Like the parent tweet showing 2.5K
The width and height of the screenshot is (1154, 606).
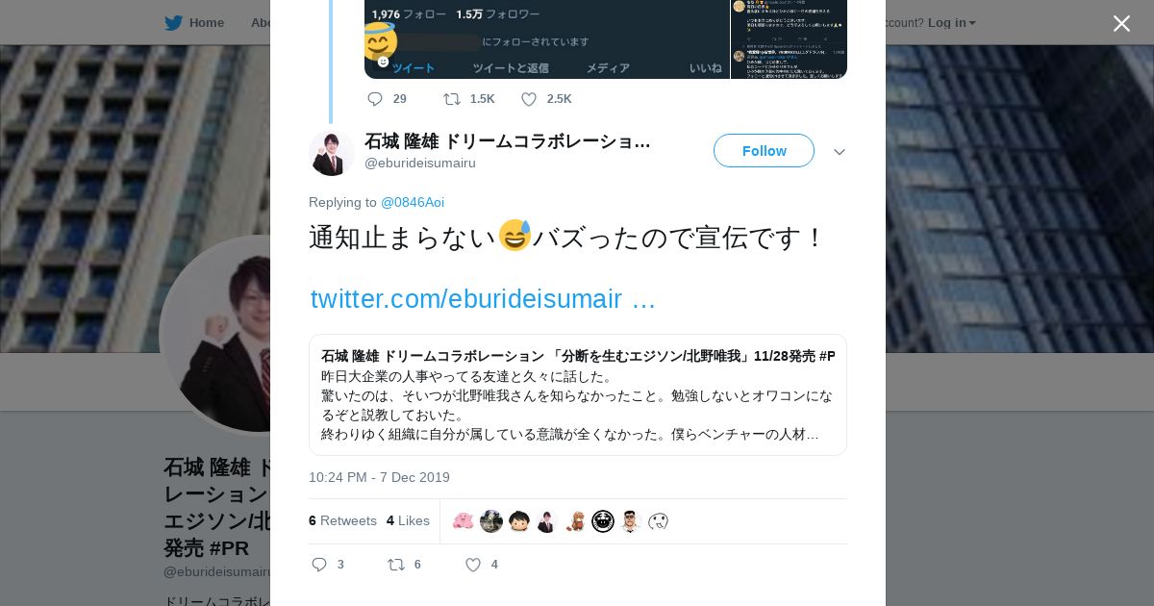tap(529, 99)
